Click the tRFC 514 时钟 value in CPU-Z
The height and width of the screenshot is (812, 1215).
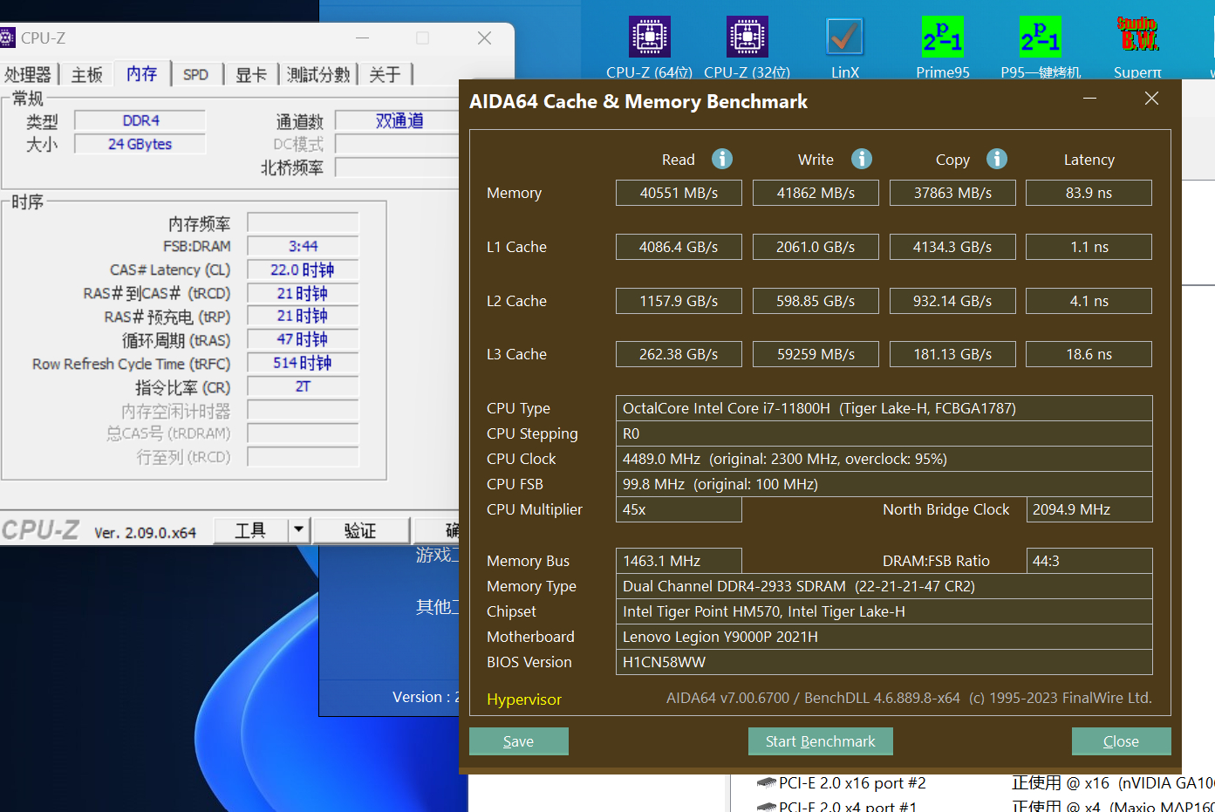click(x=303, y=363)
